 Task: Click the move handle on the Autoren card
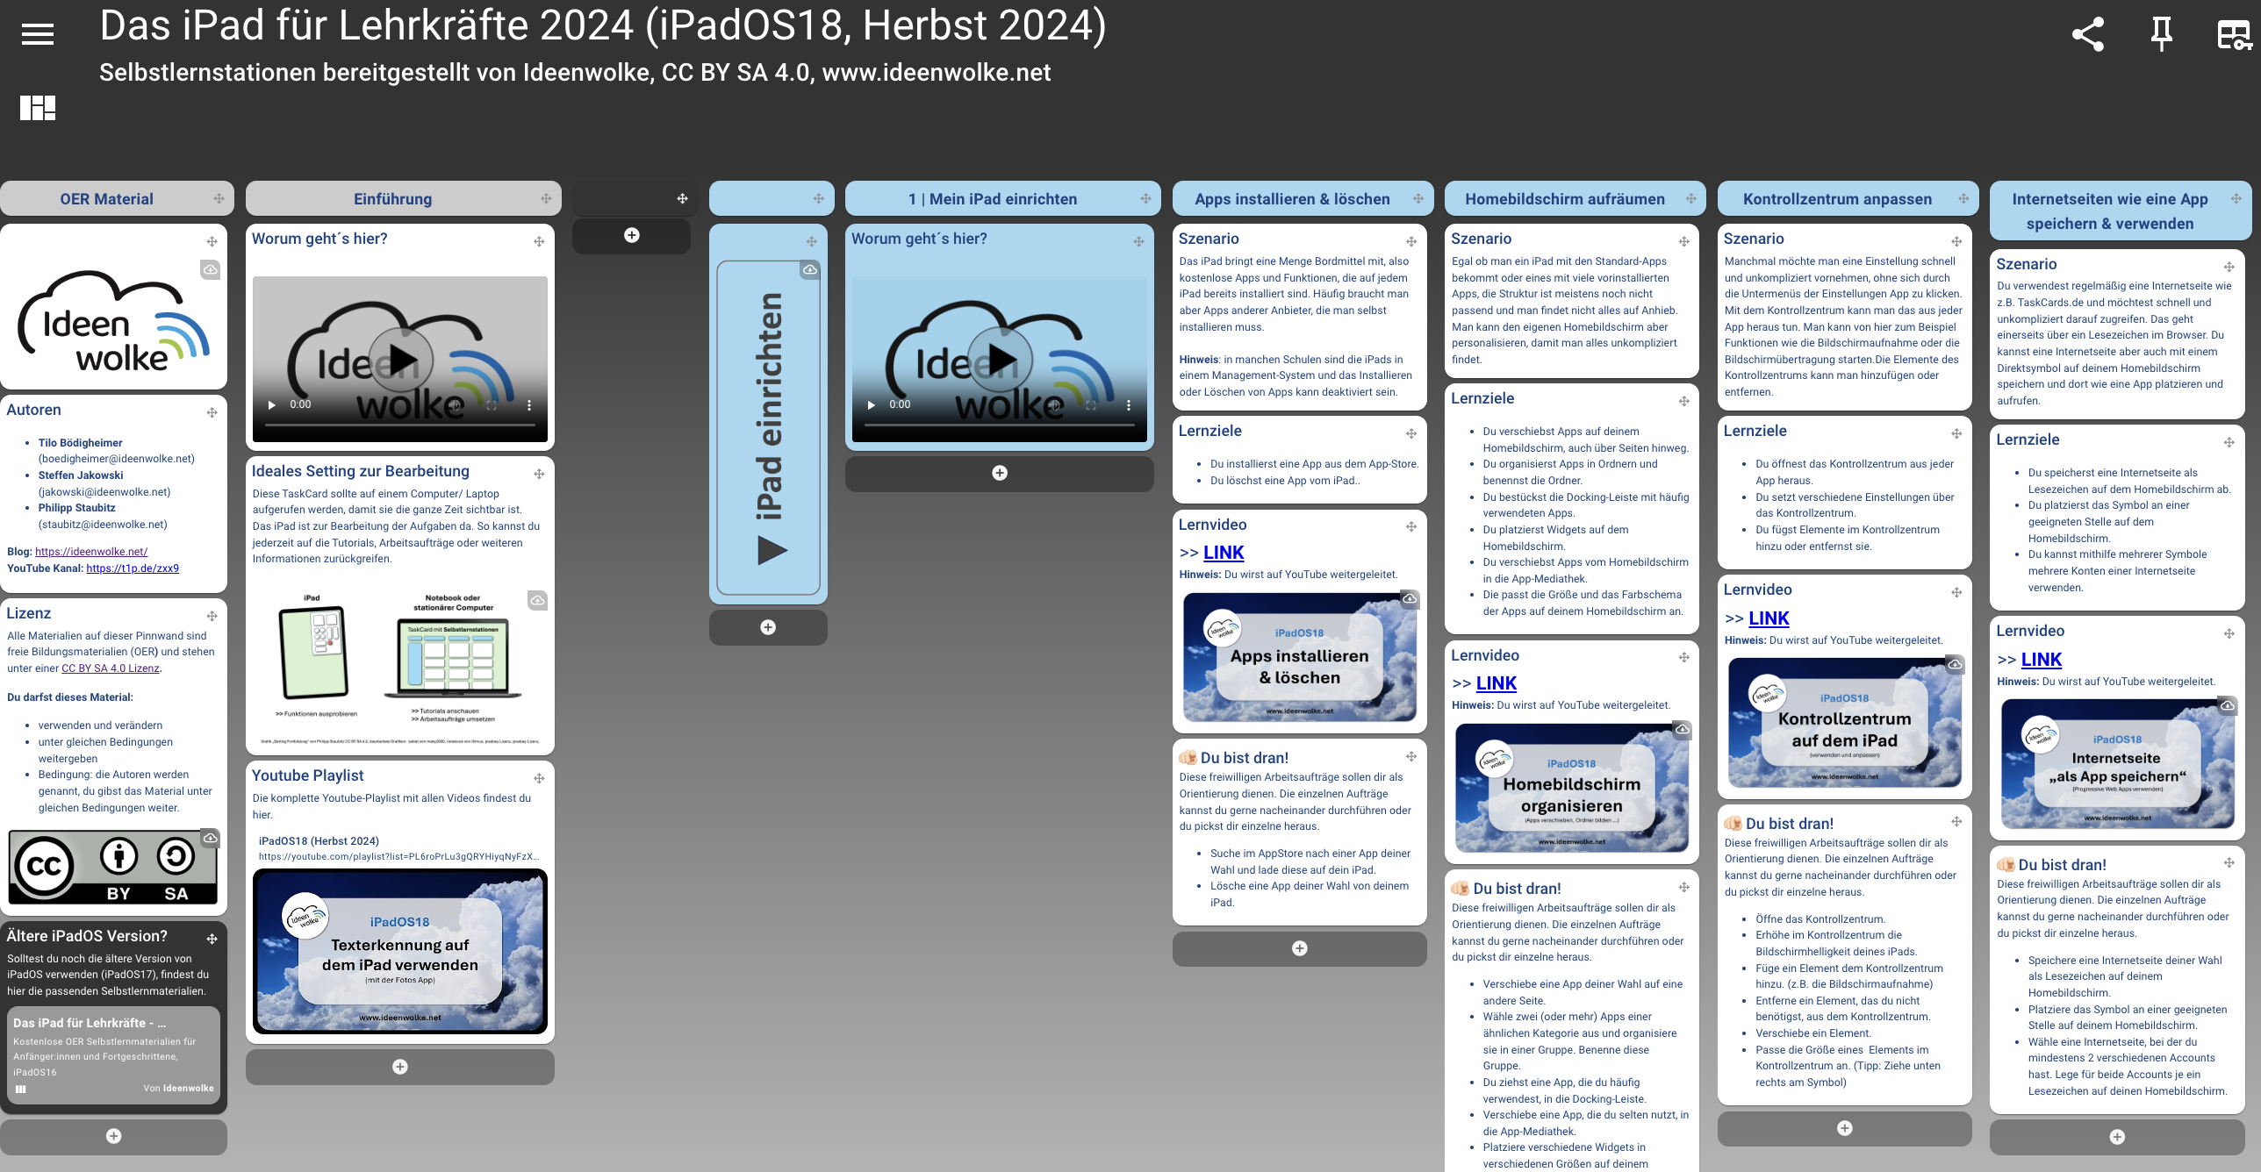(x=212, y=412)
